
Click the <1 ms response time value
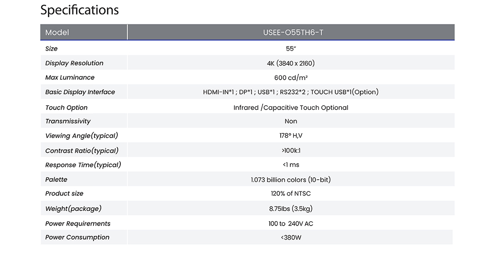pyautogui.click(x=291, y=165)
